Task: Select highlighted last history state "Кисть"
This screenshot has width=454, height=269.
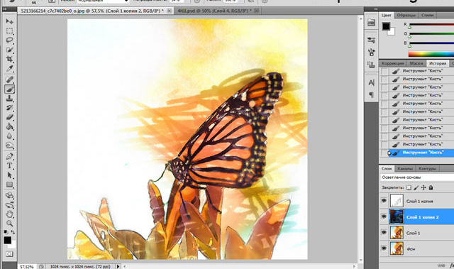Action: tap(417, 153)
